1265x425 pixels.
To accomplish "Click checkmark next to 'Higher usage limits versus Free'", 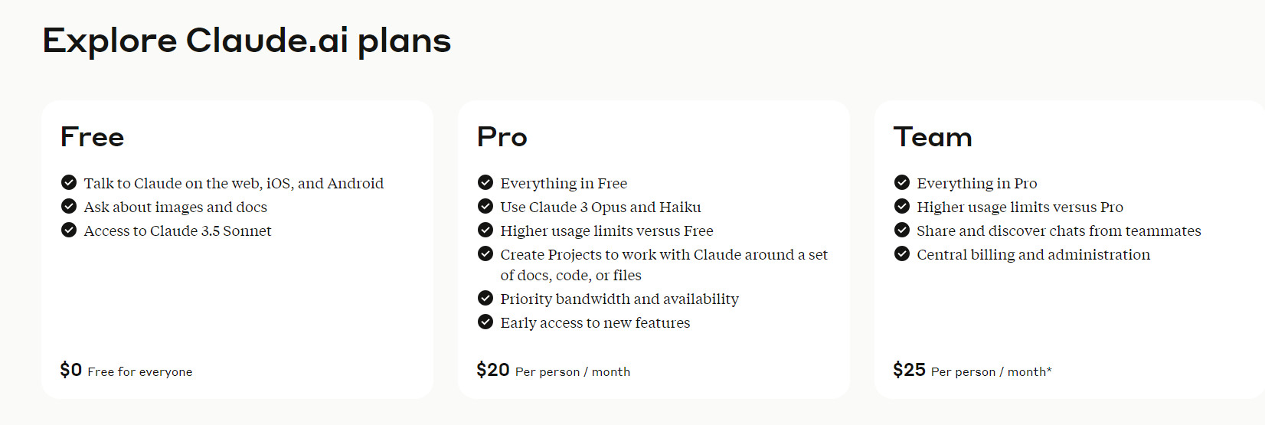I will click(x=485, y=230).
